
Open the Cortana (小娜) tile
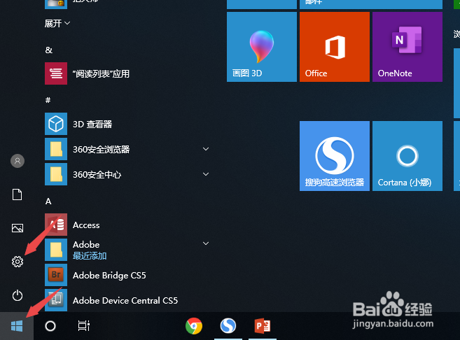[x=407, y=156]
